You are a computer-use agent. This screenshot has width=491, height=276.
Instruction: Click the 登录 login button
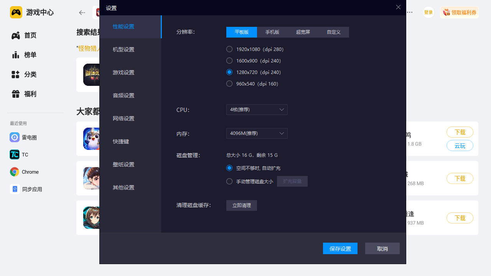(428, 12)
